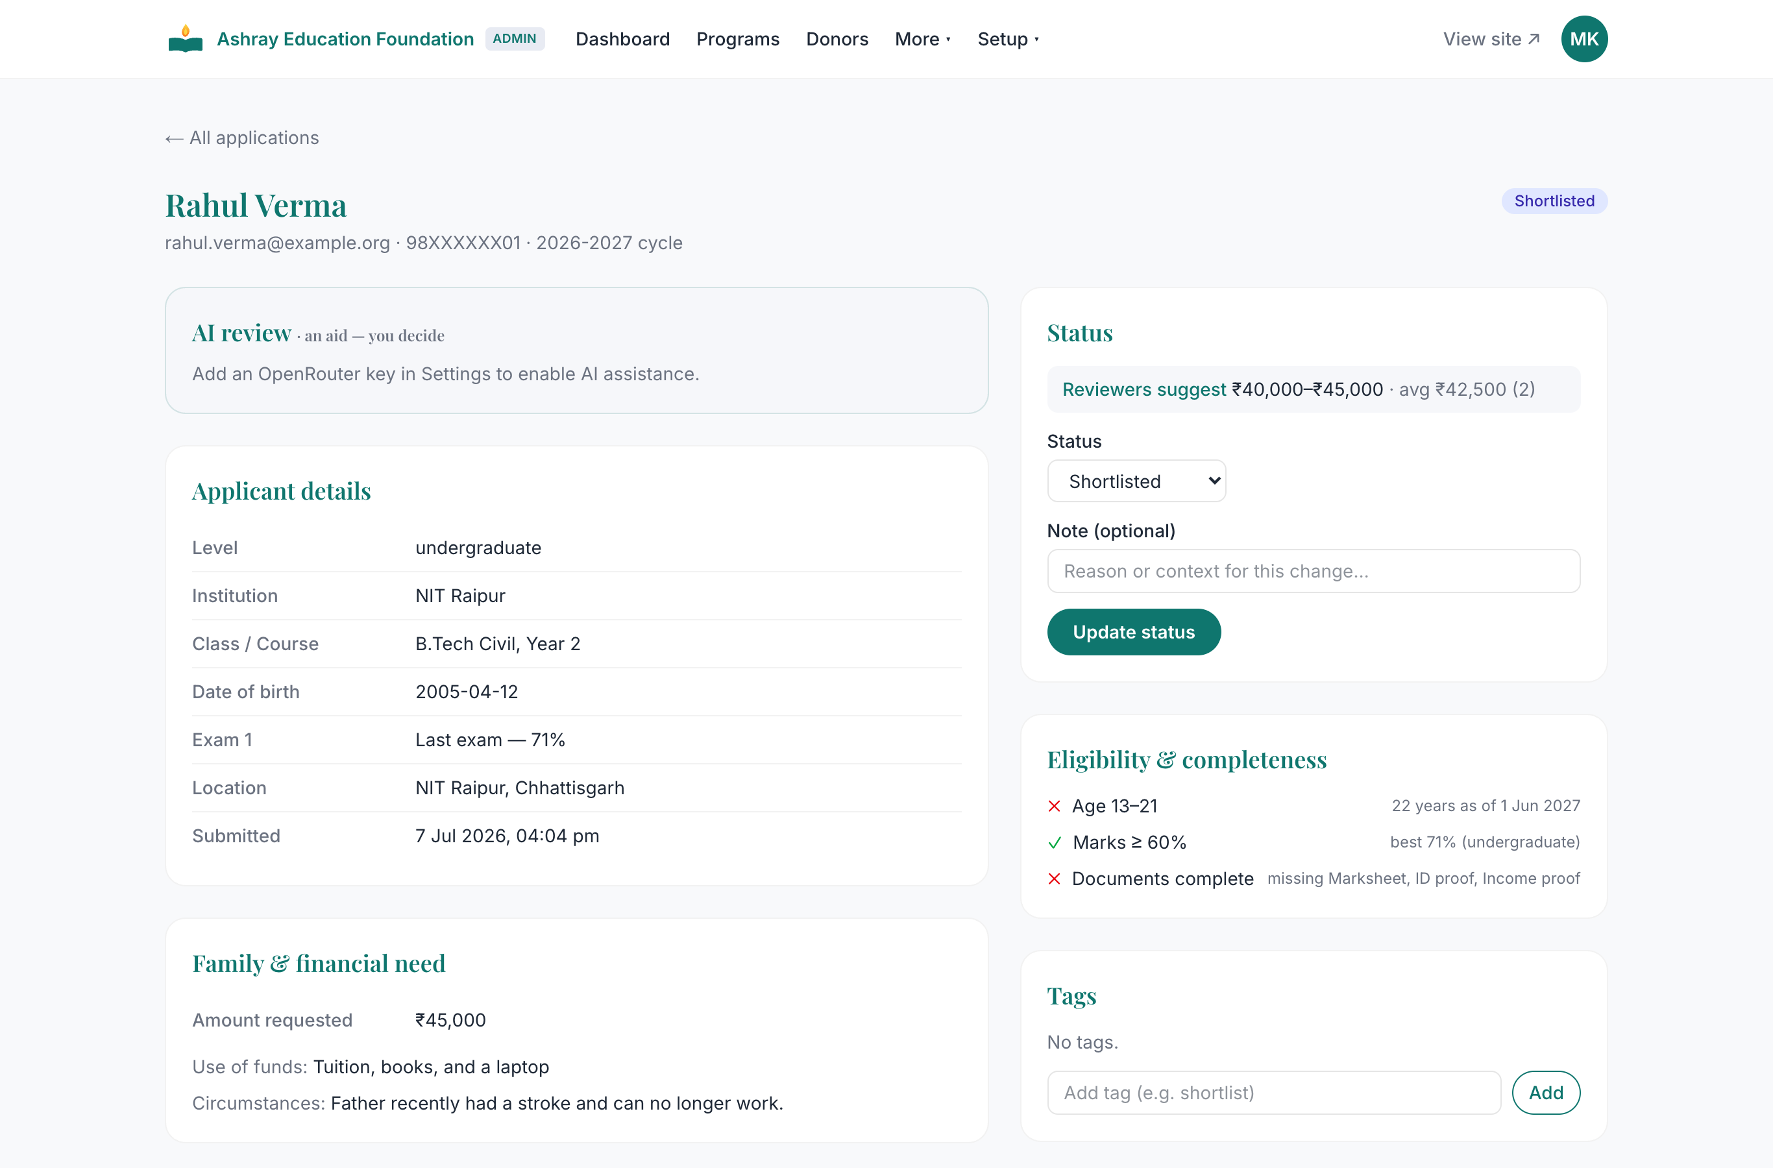The image size is (1773, 1168).
Task: Click the Add tag button
Action: [1546, 1093]
